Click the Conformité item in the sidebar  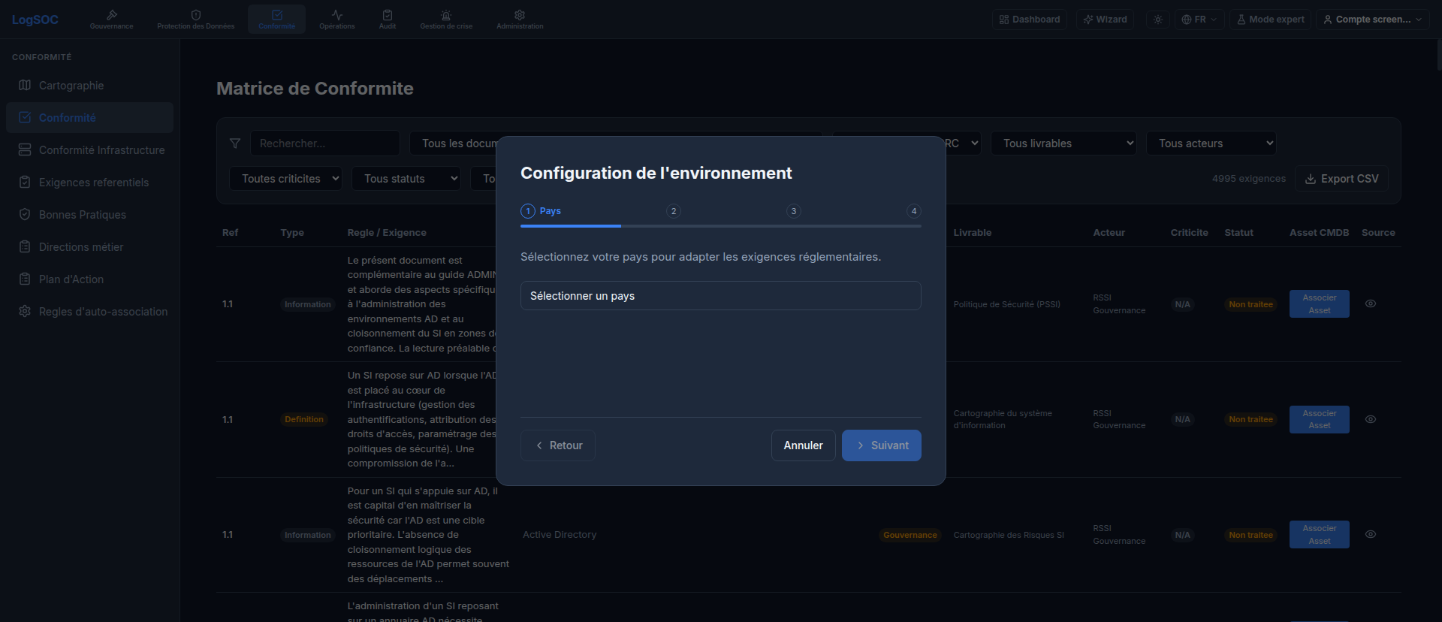pyautogui.click(x=89, y=118)
